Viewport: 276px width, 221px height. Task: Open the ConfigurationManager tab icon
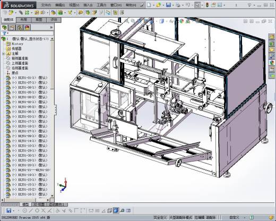point(20,28)
